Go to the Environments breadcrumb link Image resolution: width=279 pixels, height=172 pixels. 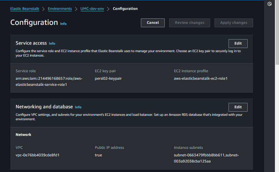[60, 9]
